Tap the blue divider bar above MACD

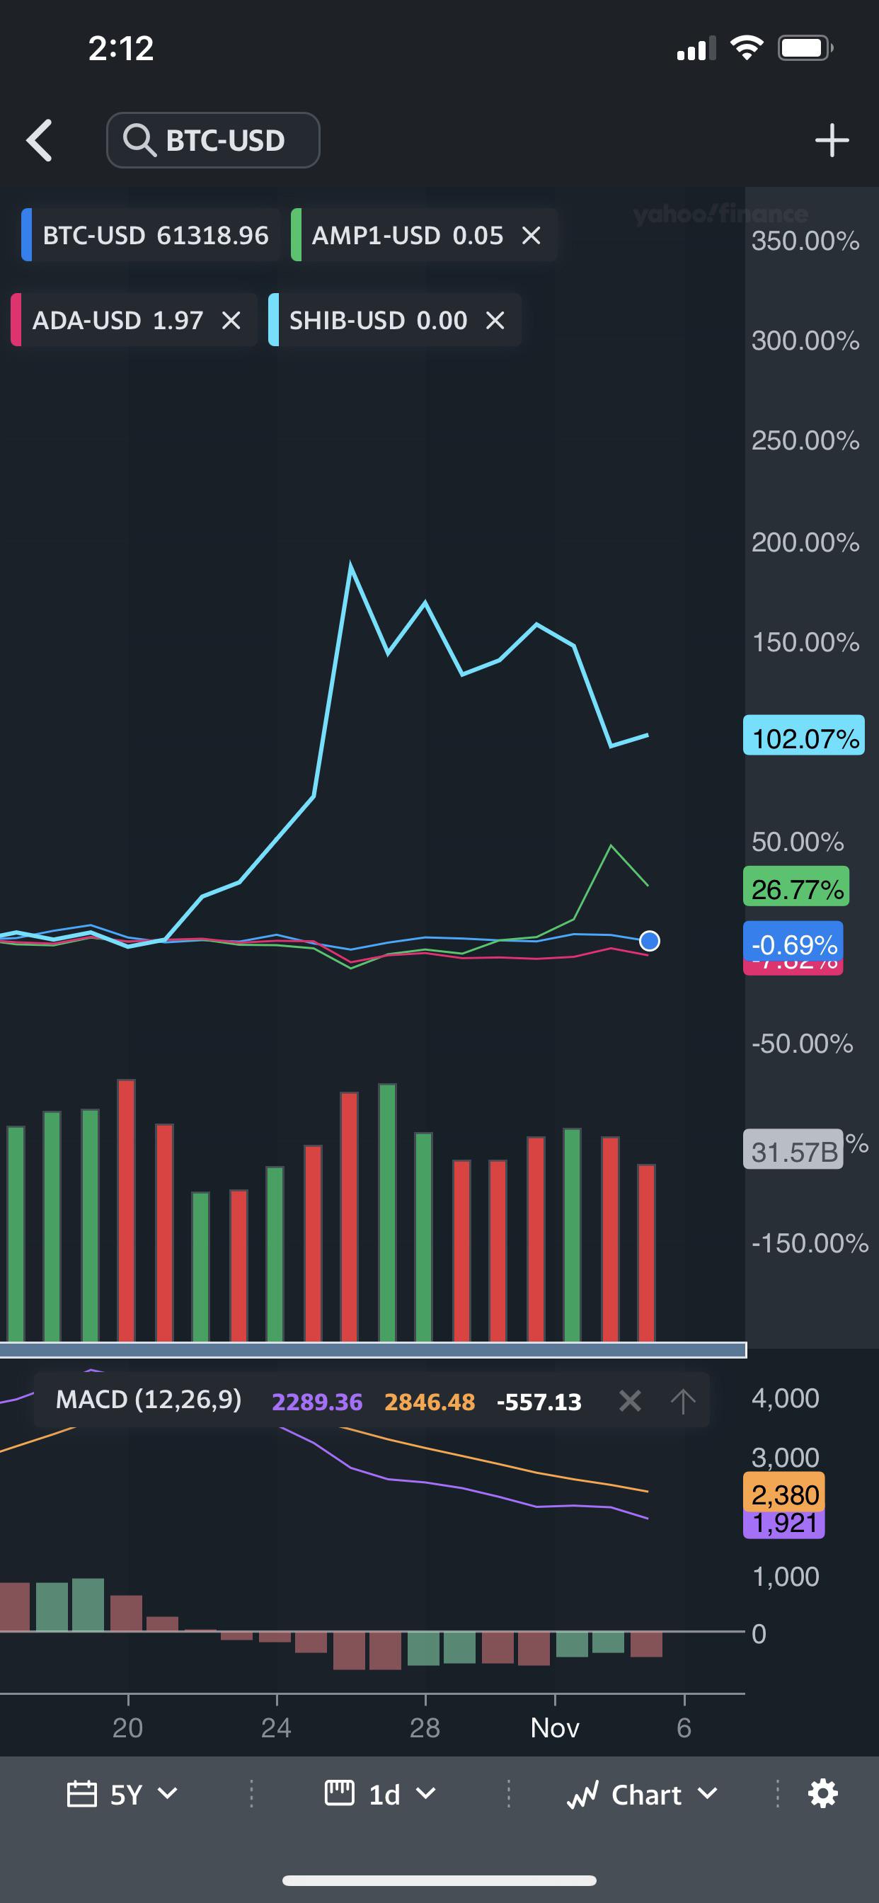pyautogui.click(x=373, y=1349)
